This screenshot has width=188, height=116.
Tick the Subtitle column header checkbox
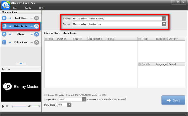click(x=140, y=64)
